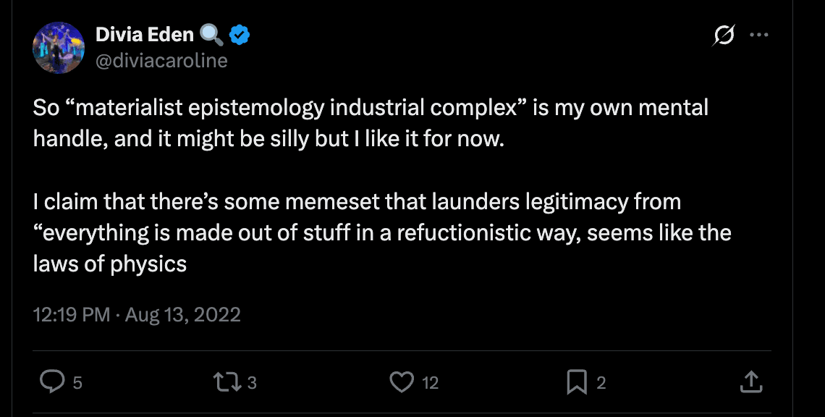Click the bookmark count of 2
The width and height of the screenshot is (825, 417).
click(601, 382)
